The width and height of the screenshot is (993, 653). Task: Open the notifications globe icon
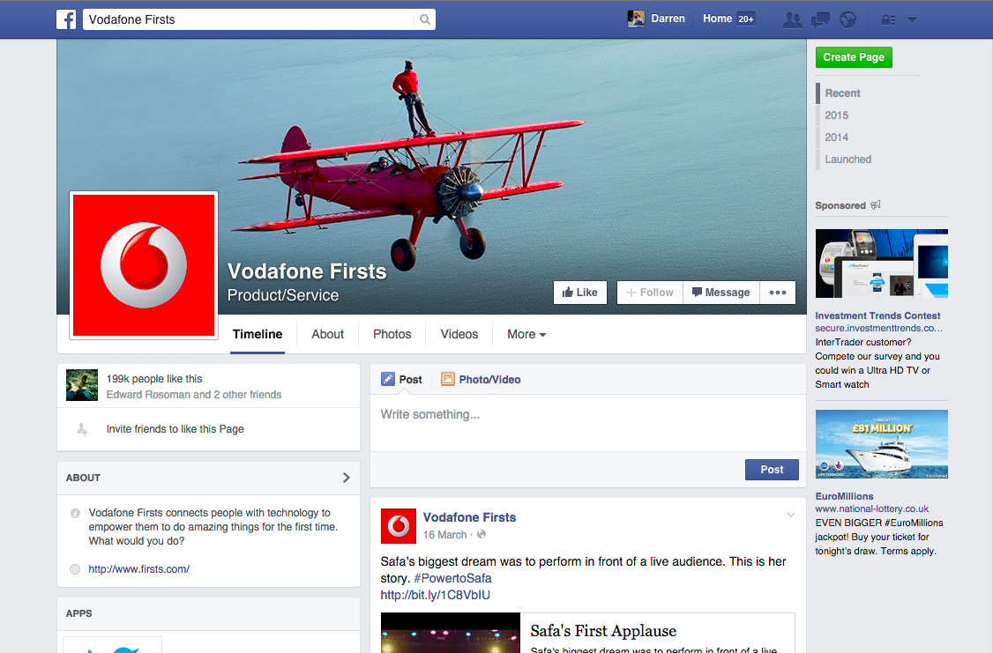click(848, 19)
